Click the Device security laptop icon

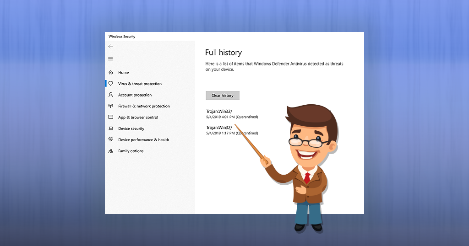coord(110,128)
